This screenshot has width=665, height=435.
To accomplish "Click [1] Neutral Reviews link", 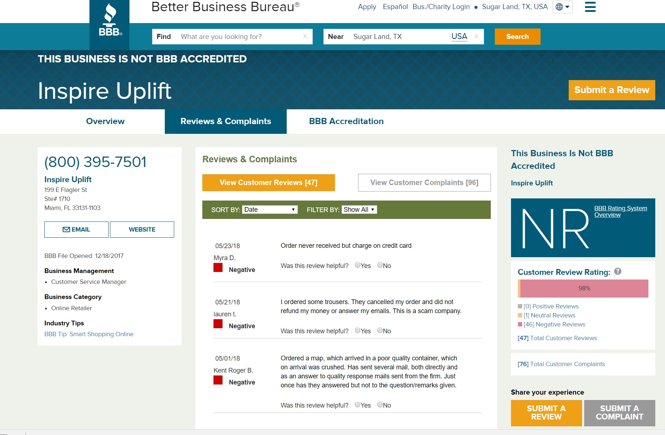I will point(550,315).
